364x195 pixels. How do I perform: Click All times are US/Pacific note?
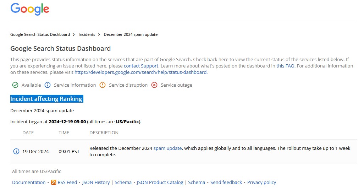pyautogui.click(x=37, y=171)
